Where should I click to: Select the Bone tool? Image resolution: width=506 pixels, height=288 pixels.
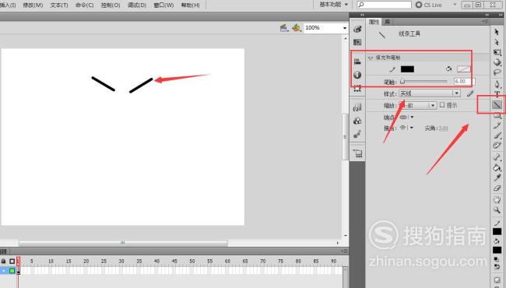pyautogui.click(x=497, y=157)
